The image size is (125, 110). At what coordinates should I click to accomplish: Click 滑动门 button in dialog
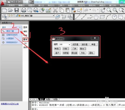coord(83,49)
